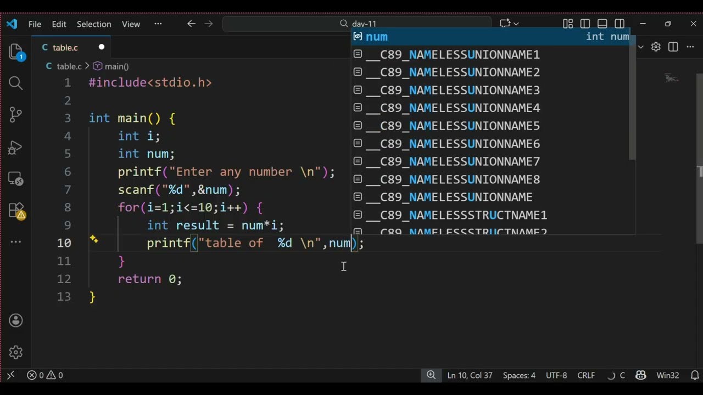This screenshot has height=395, width=703.
Task: Click the #include<stdio.h> line
Action: click(x=150, y=83)
